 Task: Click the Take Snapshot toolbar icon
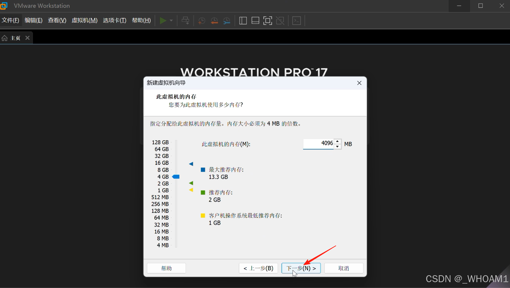201,21
